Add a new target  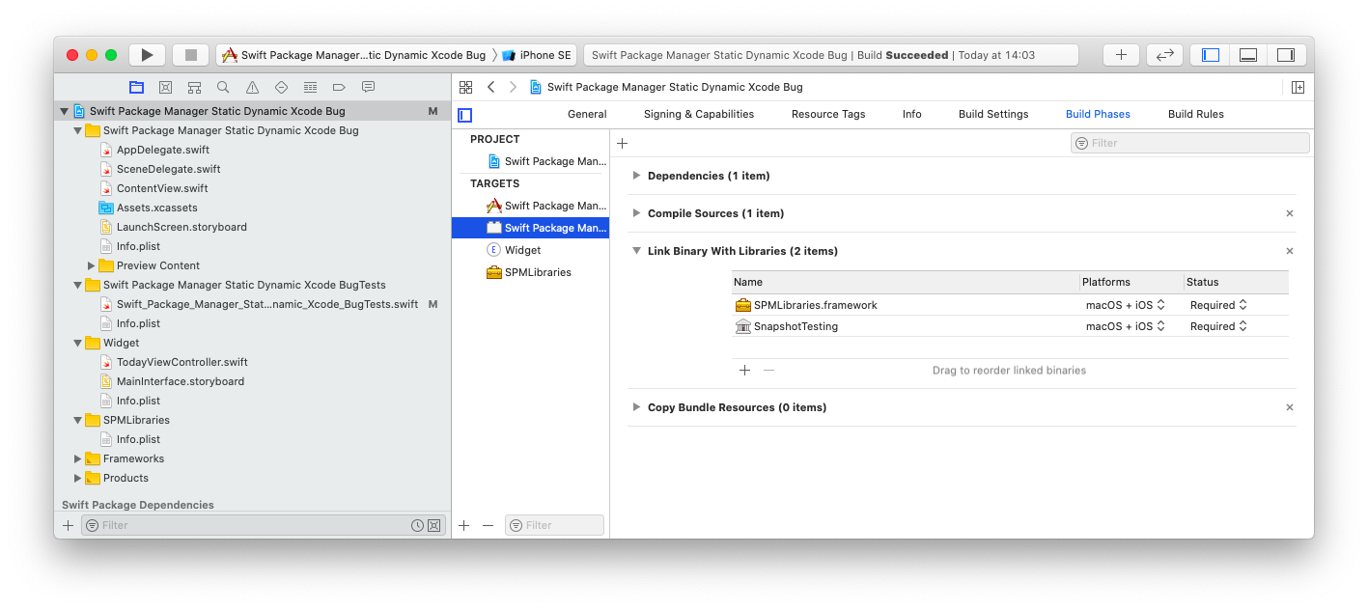(464, 525)
